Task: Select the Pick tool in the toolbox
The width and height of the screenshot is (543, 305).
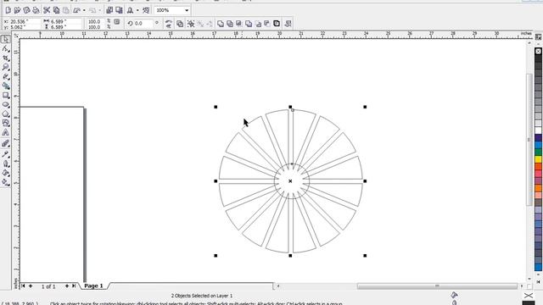Action: coord(5,40)
